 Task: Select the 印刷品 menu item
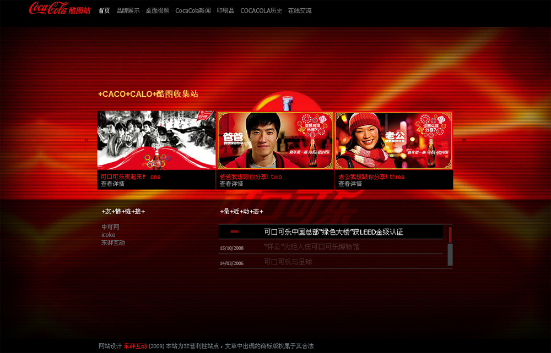click(225, 11)
